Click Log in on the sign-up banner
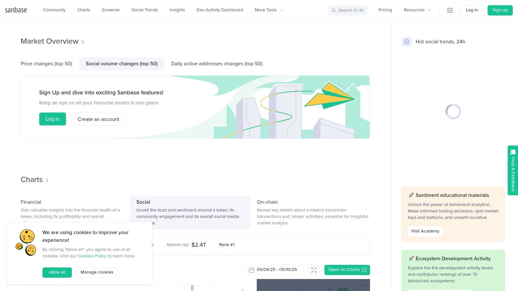Viewport: 518px width, 291px height. (x=52, y=119)
